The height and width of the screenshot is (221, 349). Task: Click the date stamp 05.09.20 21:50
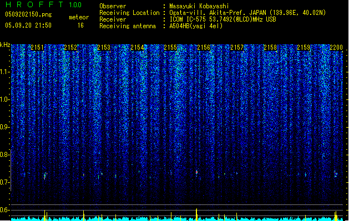pyautogui.click(x=28, y=25)
